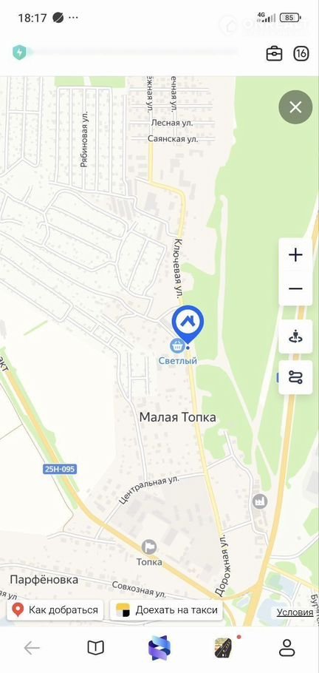Tap the blue house location pin
The image size is (319, 673).
tap(188, 324)
